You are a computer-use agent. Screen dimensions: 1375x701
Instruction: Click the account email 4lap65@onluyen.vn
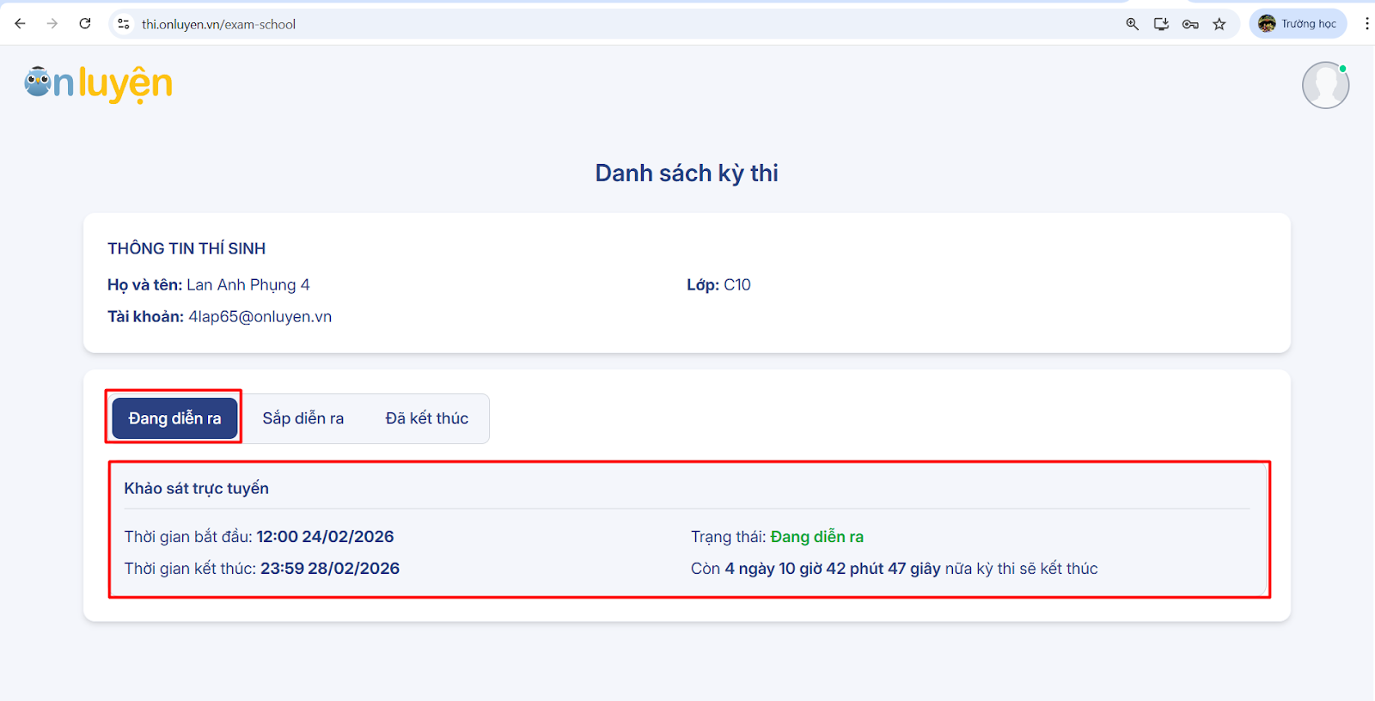(260, 317)
